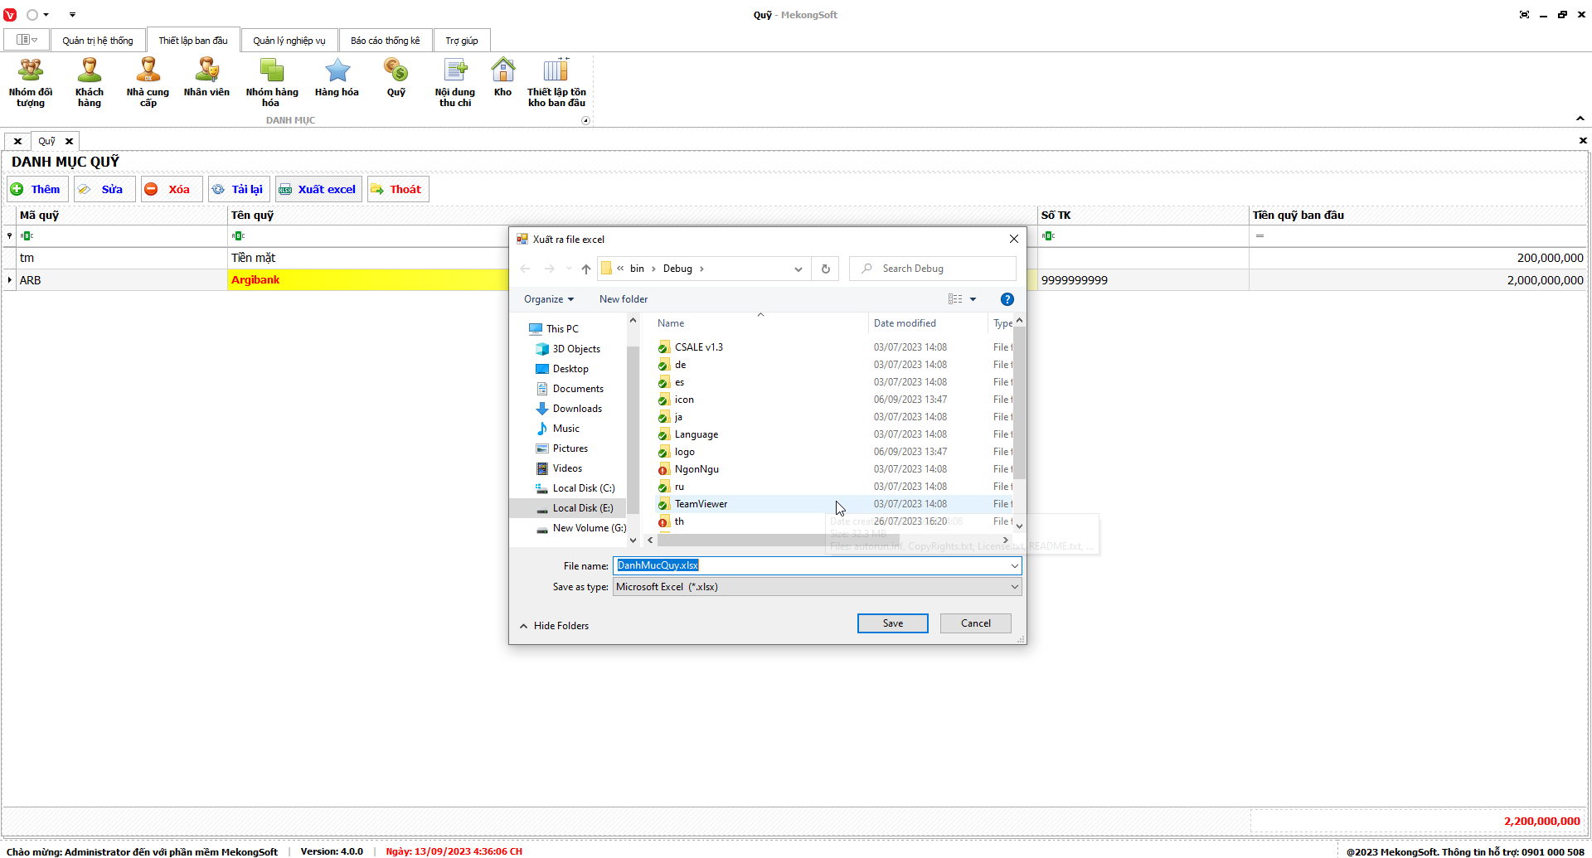1592x858 pixels.
Task: Open Thiết lập tồn kho ban đầu
Action: tap(556, 83)
